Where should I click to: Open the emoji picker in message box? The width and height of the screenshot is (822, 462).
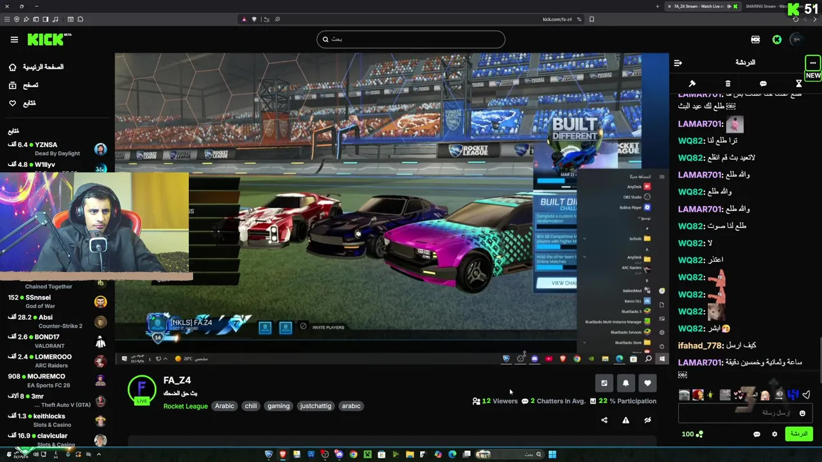point(802,413)
